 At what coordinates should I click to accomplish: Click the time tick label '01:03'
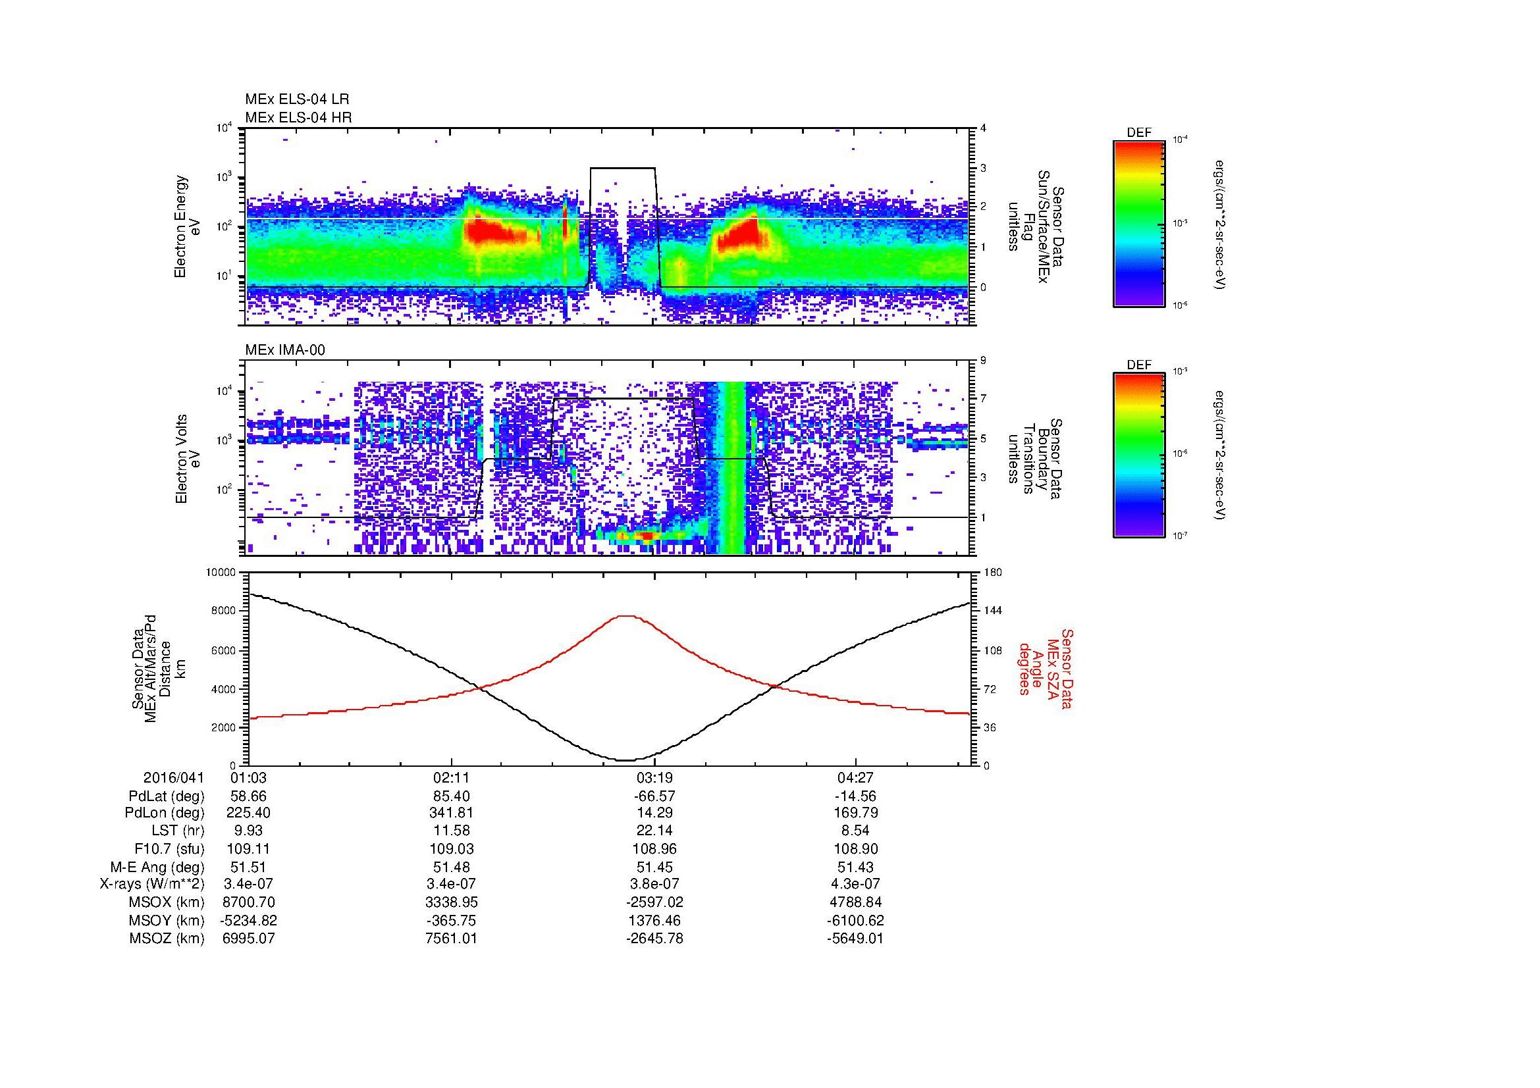(249, 777)
